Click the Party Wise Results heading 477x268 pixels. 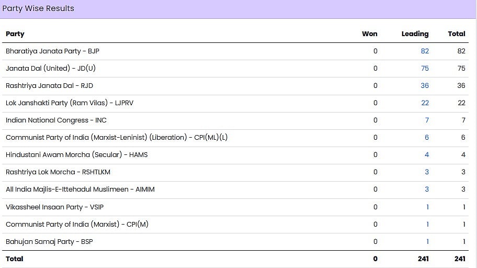(x=38, y=8)
